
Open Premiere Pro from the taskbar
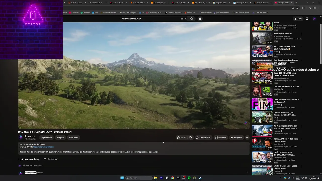click(161, 178)
